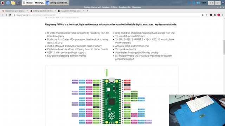225x126 pixels.
Task: Click 'Accurate clock and timer on-chip' text
Action: tap(132, 46)
